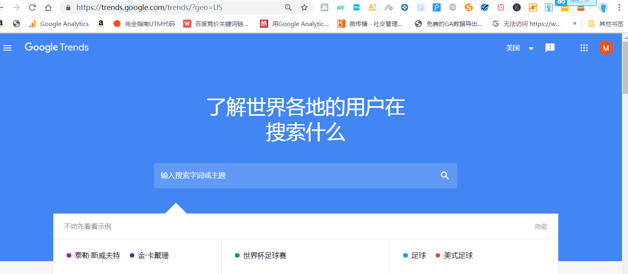
Task: Open the 用Google Analytic bookmark
Action: coord(295,24)
